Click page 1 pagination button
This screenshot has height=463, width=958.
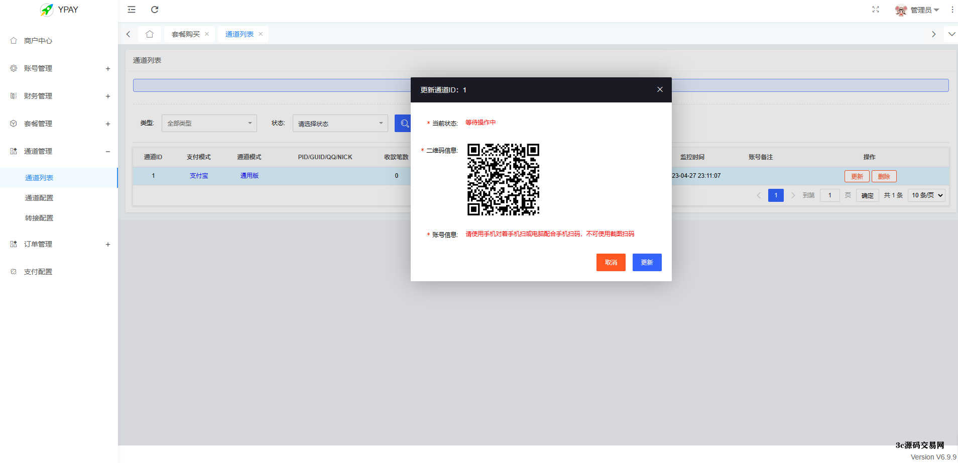776,195
